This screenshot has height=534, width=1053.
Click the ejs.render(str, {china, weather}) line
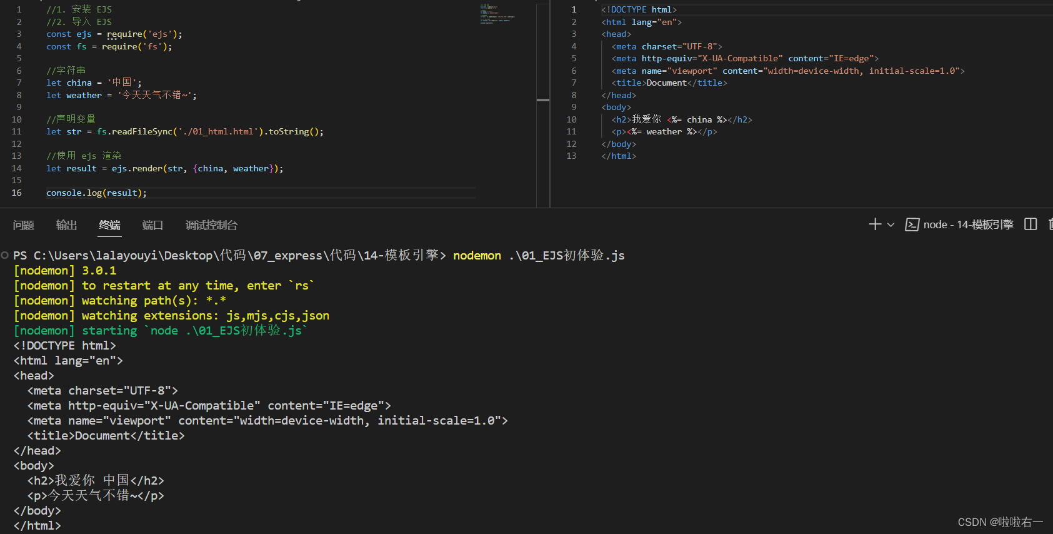point(164,168)
